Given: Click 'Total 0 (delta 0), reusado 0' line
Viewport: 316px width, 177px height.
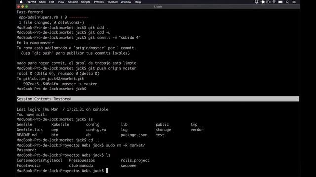Looking at the screenshot, I should click(x=58, y=73).
